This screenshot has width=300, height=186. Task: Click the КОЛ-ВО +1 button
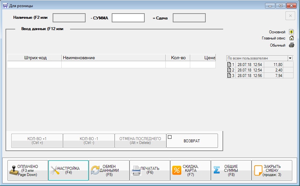(x=37, y=141)
